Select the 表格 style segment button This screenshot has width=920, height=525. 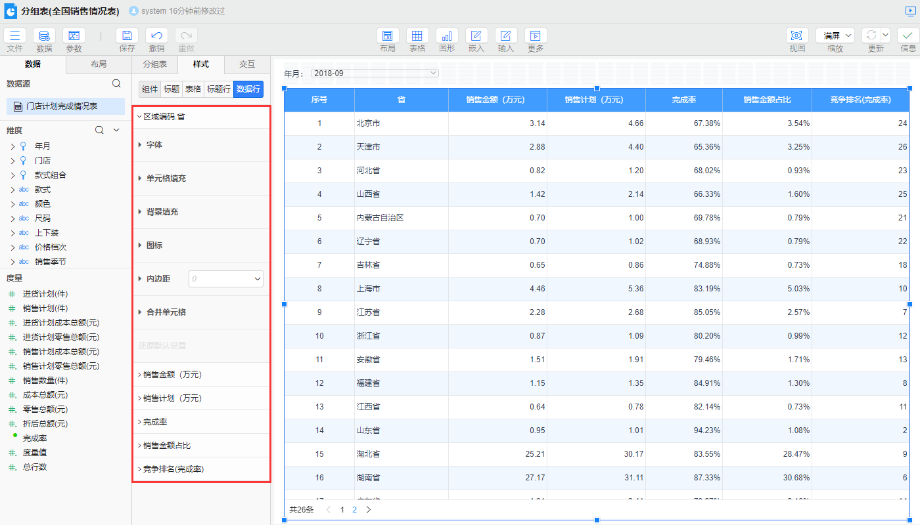193,89
